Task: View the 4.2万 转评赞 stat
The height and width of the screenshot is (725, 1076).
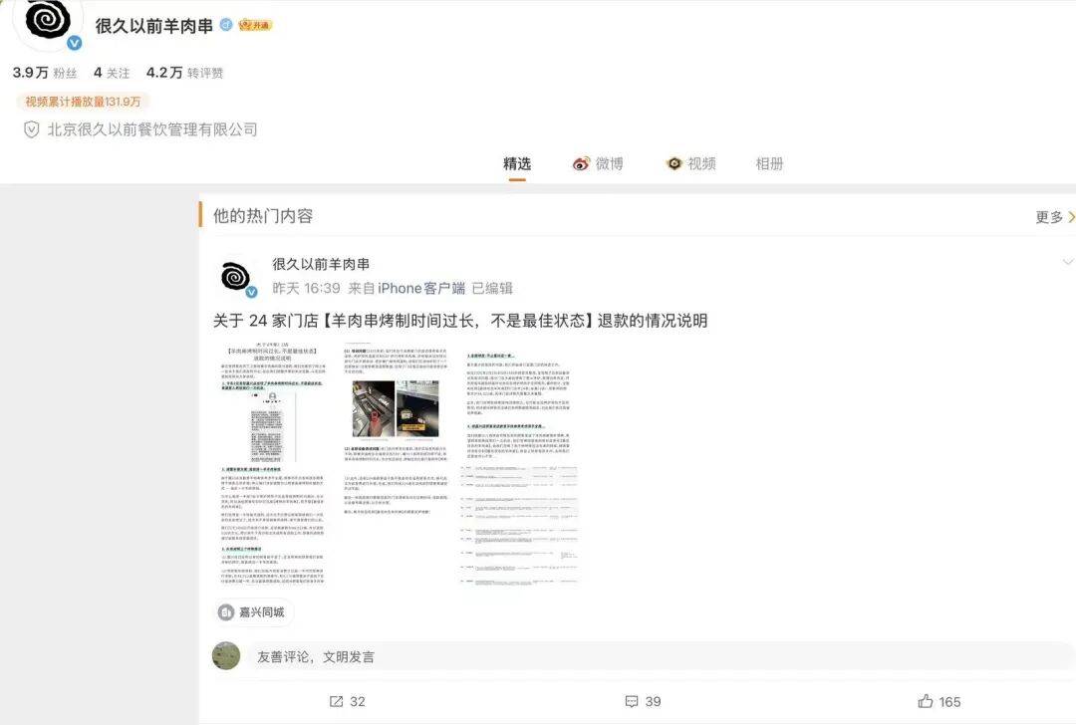Action: (x=184, y=73)
